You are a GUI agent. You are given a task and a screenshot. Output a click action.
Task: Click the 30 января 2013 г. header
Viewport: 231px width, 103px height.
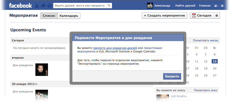(x=25, y=84)
